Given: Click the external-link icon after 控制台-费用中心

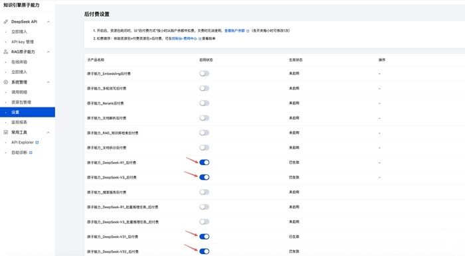Looking at the screenshot, I should point(200,38).
